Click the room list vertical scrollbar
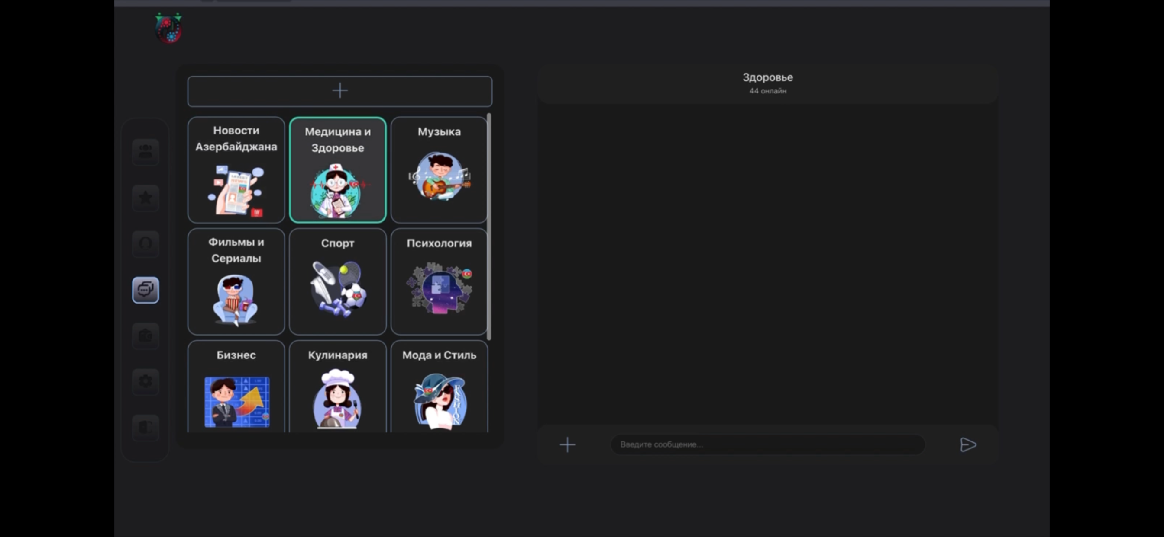Image resolution: width=1164 pixels, height=537 pixels. click(x=489, y=226)
